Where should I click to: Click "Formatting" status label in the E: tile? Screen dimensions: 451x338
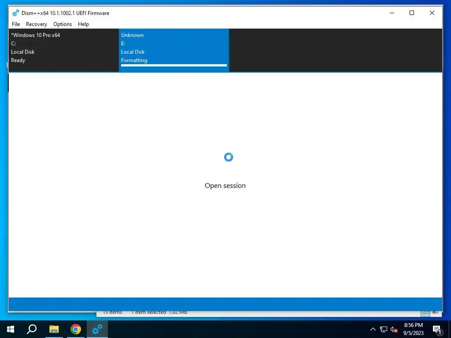pos(134,60)
